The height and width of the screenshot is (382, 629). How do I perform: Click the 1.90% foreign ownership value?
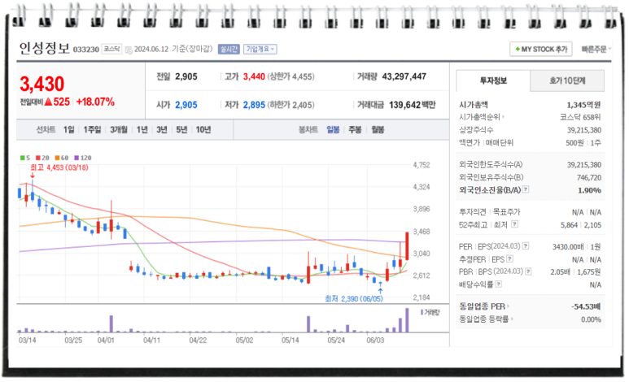(589, 190)
